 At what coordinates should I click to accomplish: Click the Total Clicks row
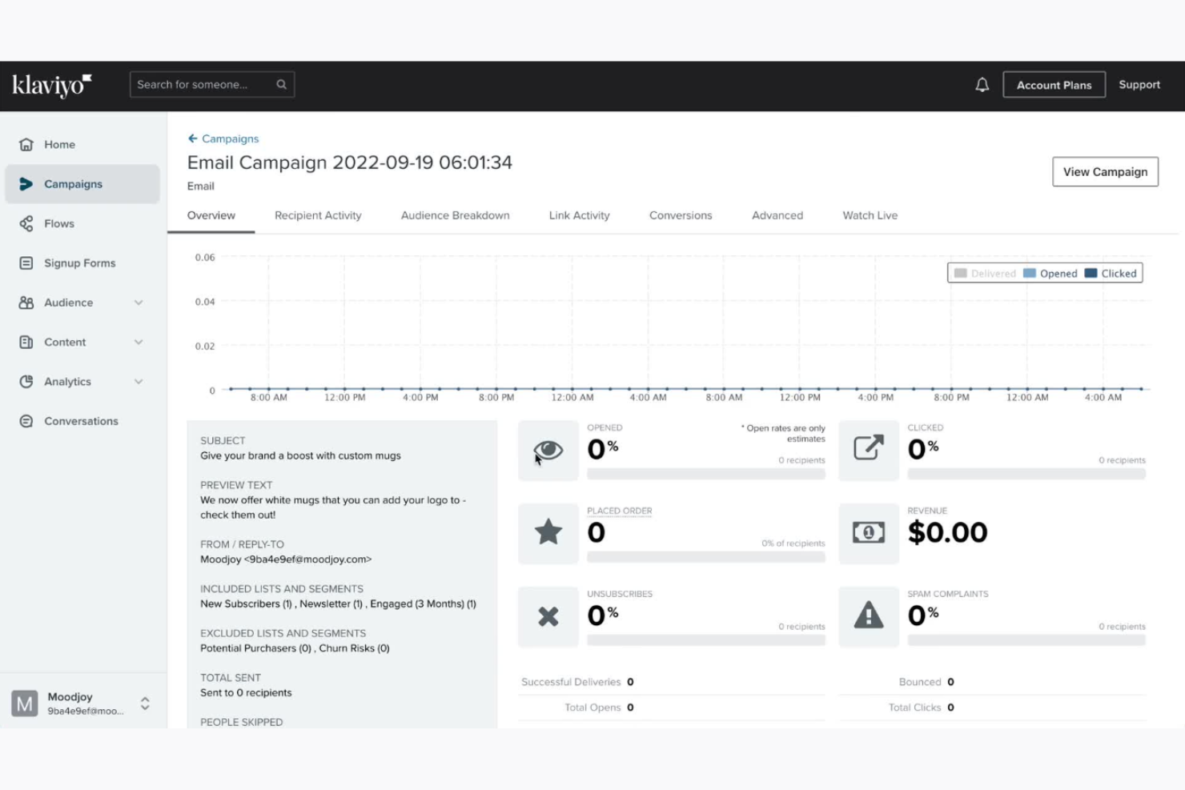click(992, 708)
